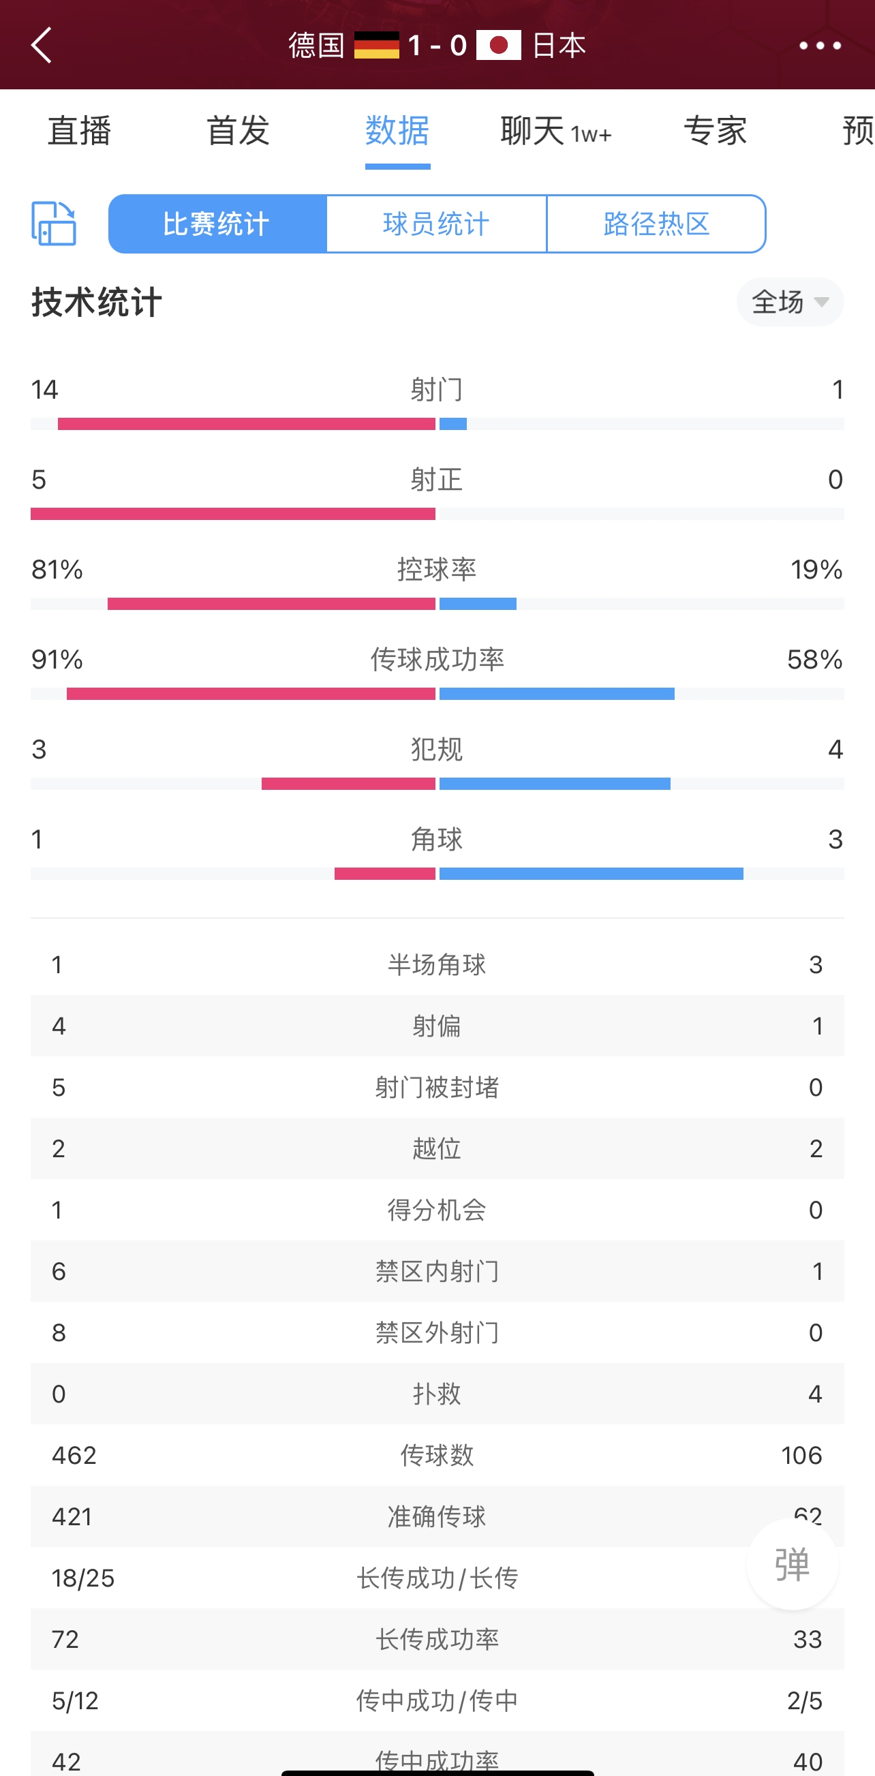The width and height of the screenshot is (875, 1776).
Task: Expand the 全场 period dropdown
Action: 790,302
